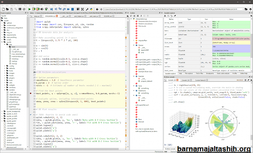
Task: Go back with the left arrow
Action: pyautogui.click(x=97, y=9)
